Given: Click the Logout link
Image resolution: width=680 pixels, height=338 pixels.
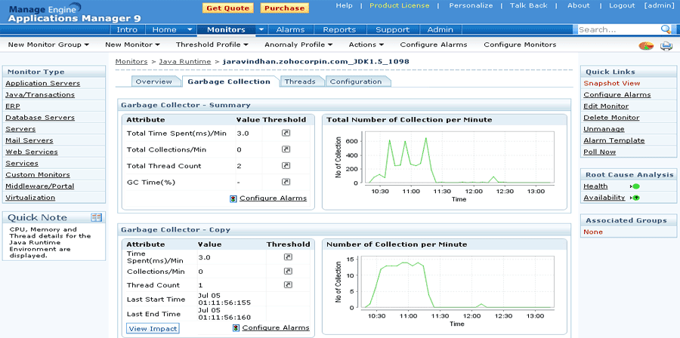Looking at the screenshot, I should [622, 5].
